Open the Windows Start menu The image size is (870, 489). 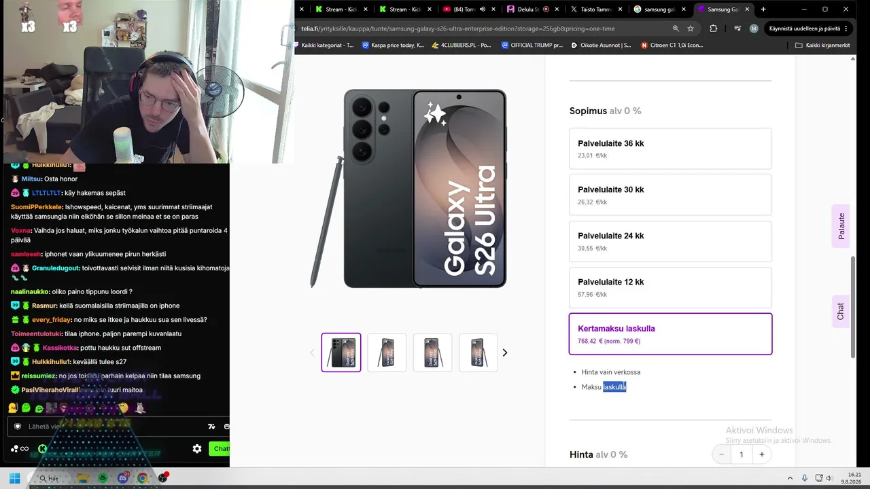(x=14, y=478)
